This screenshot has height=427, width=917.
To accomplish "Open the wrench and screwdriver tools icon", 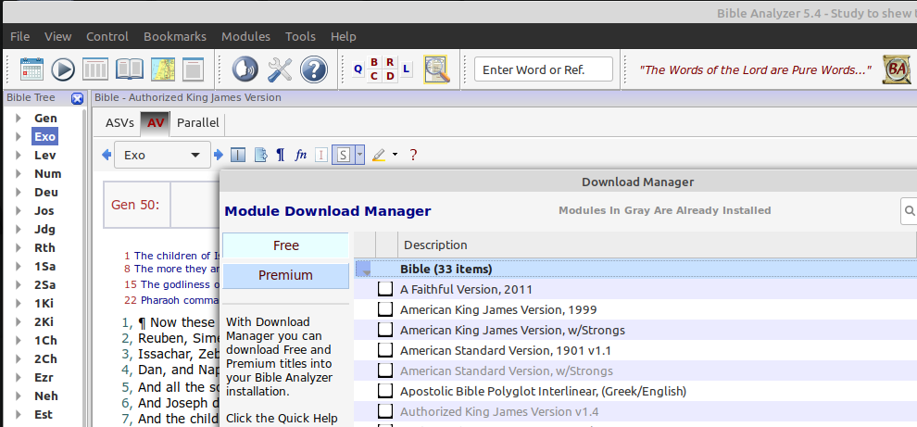I will 280,69.
